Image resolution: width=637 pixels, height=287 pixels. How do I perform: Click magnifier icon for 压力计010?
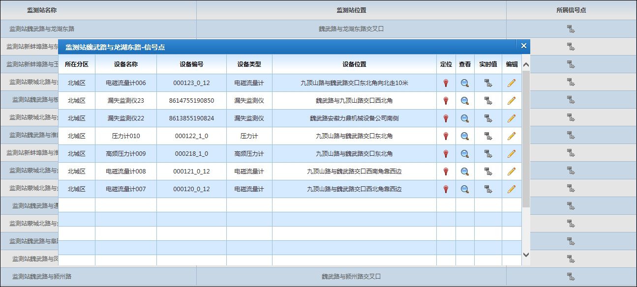(x=464, y=136)
